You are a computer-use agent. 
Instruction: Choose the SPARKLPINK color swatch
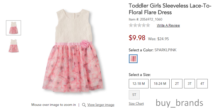pos(133,59)
